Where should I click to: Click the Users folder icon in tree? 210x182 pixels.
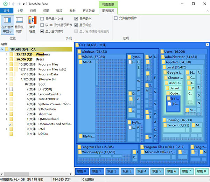point(11,59)
